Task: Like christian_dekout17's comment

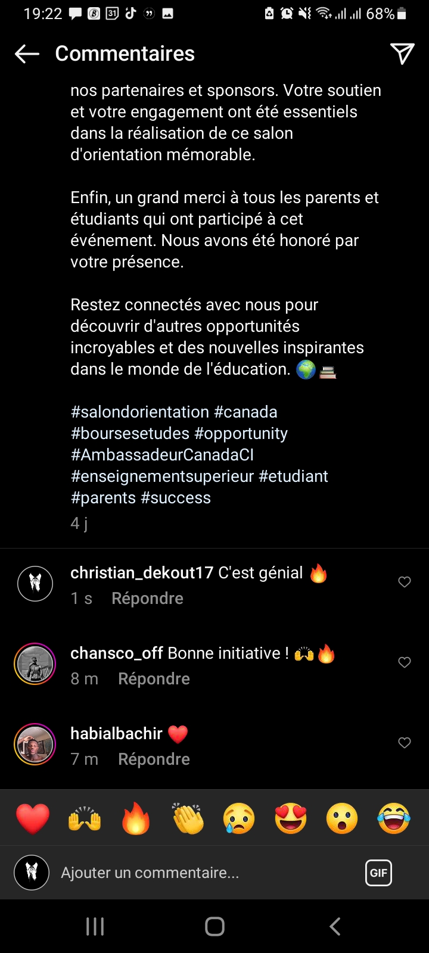Action: click(405, 582)
